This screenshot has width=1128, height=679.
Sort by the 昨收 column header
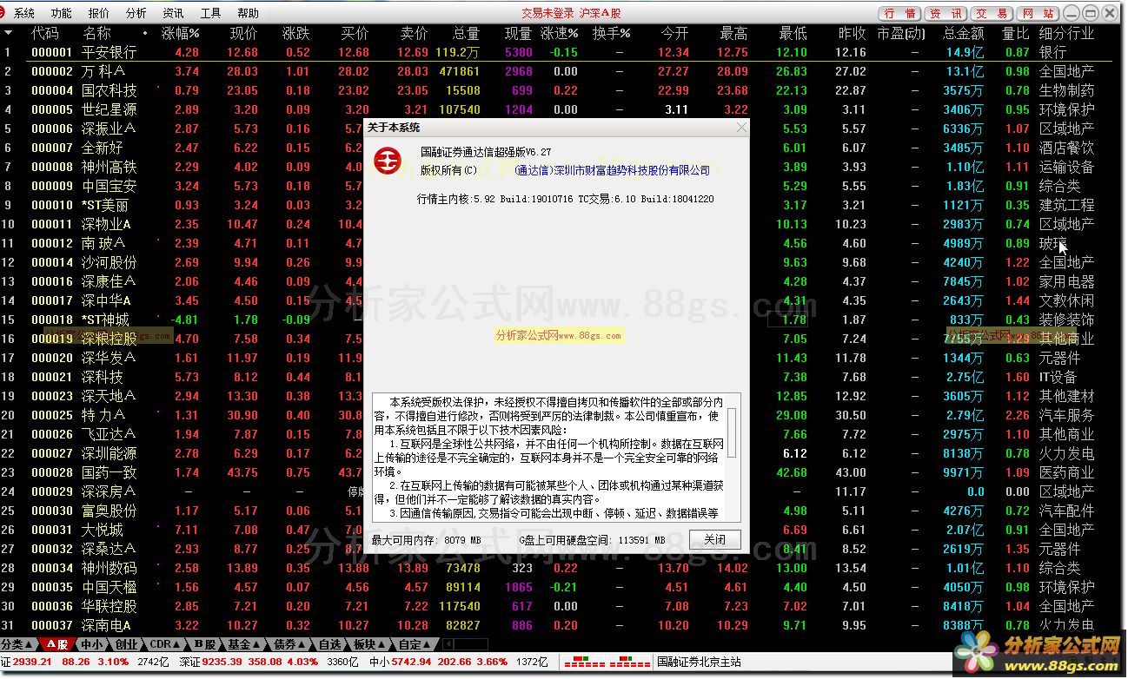[x=852, y=33]
